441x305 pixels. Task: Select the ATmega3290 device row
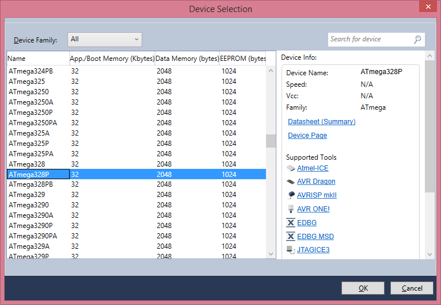pos(136,205)
